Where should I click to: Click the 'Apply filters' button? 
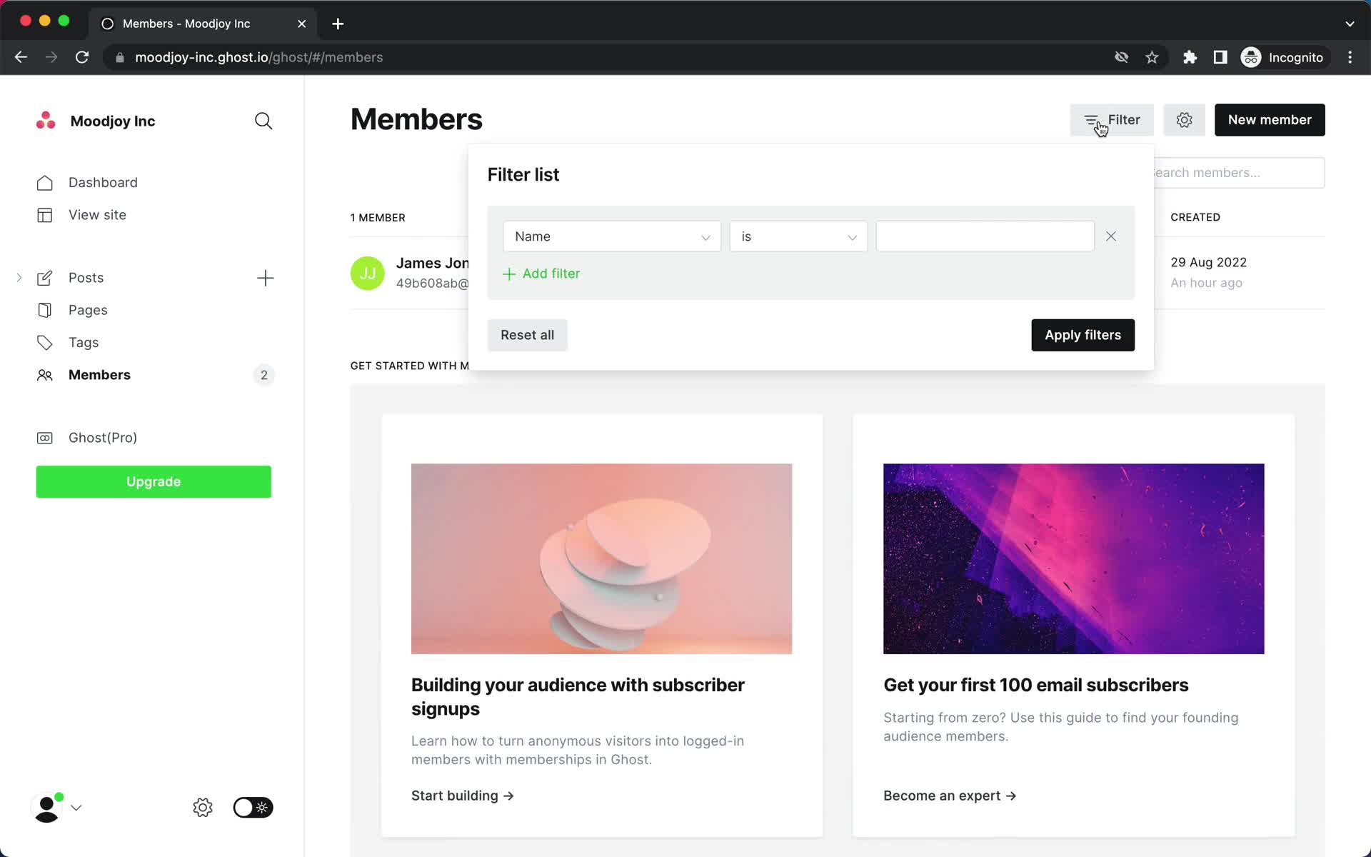(1083, 335)
